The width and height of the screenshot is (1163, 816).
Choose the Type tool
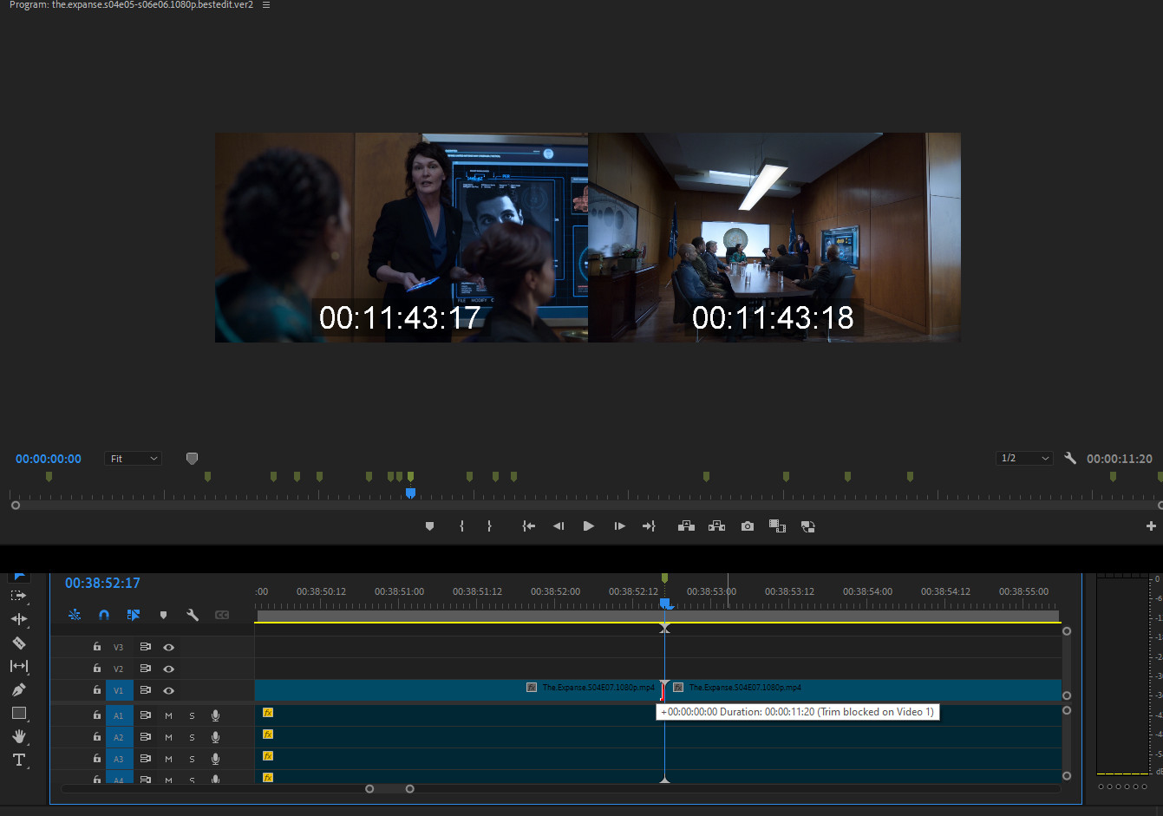coord(18,760)
